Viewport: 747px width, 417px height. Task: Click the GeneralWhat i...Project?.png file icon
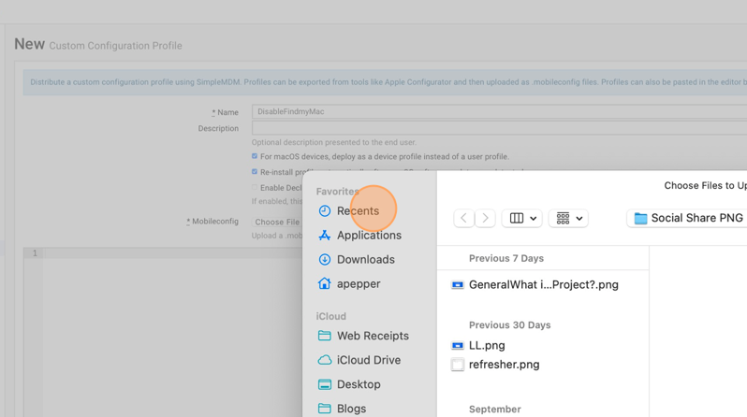(x=458, y=284)
